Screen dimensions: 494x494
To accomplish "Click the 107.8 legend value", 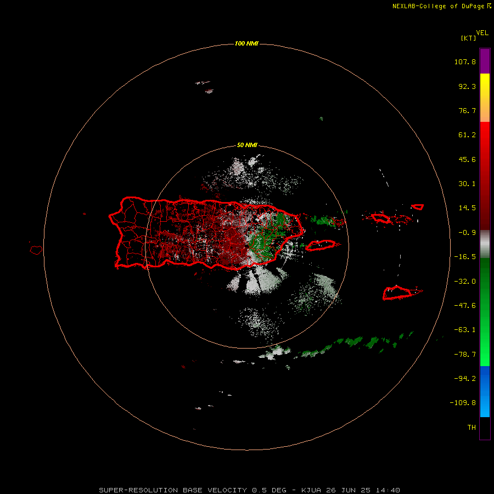I will 465,61.
